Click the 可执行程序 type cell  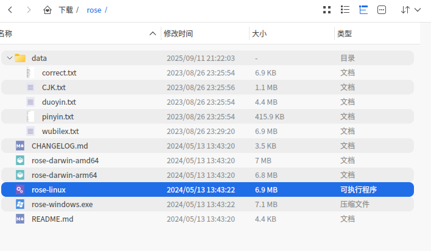pyautogui.click(x=359, y=189)
